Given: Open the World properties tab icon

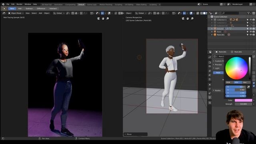Looking at the screenshot, I should 210,79.
